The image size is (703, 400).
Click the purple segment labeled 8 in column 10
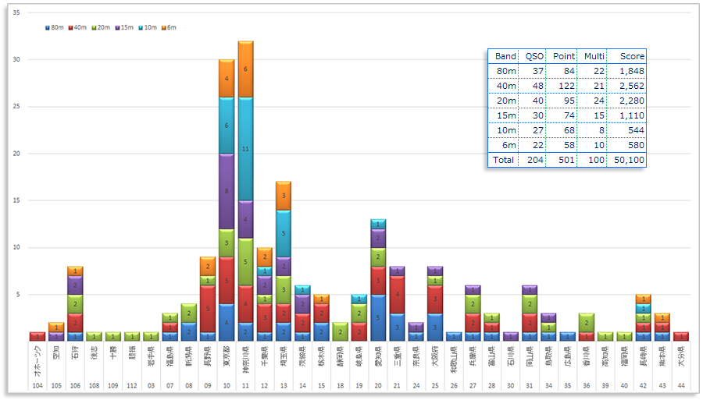tap(227, 191)
